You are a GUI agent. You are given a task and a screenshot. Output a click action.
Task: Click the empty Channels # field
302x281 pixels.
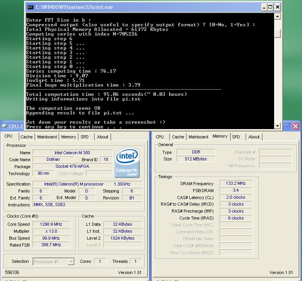click(x=276, y=152)
